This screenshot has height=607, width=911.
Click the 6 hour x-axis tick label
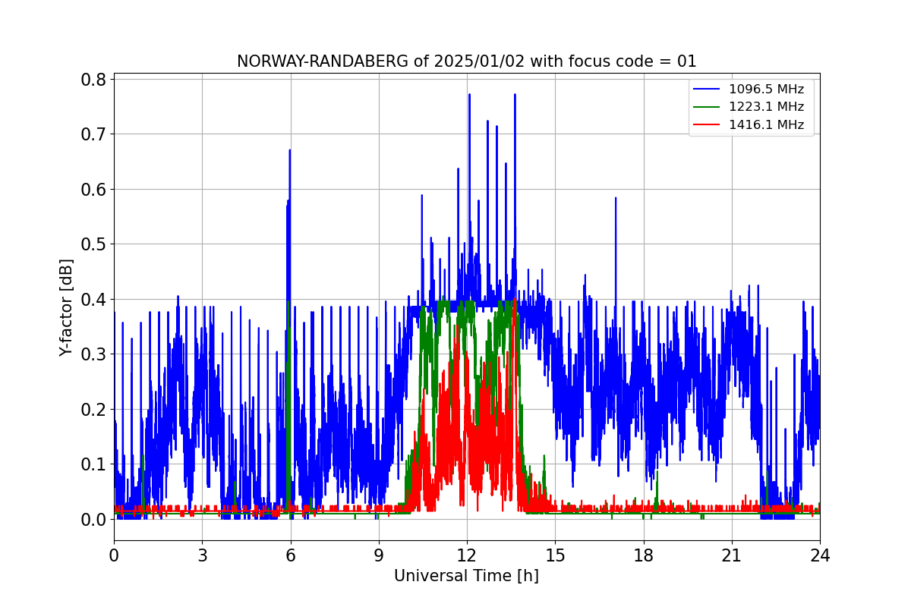click(290, 555)
